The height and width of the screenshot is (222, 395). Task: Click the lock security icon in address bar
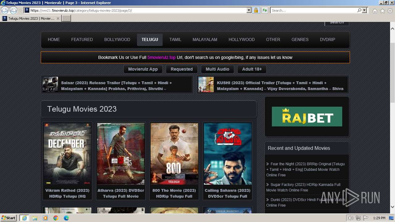point(256,10)
